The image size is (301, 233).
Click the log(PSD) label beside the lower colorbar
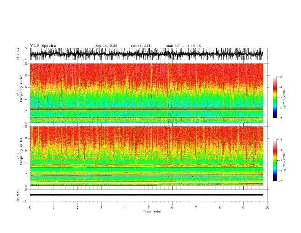[285, 162]
